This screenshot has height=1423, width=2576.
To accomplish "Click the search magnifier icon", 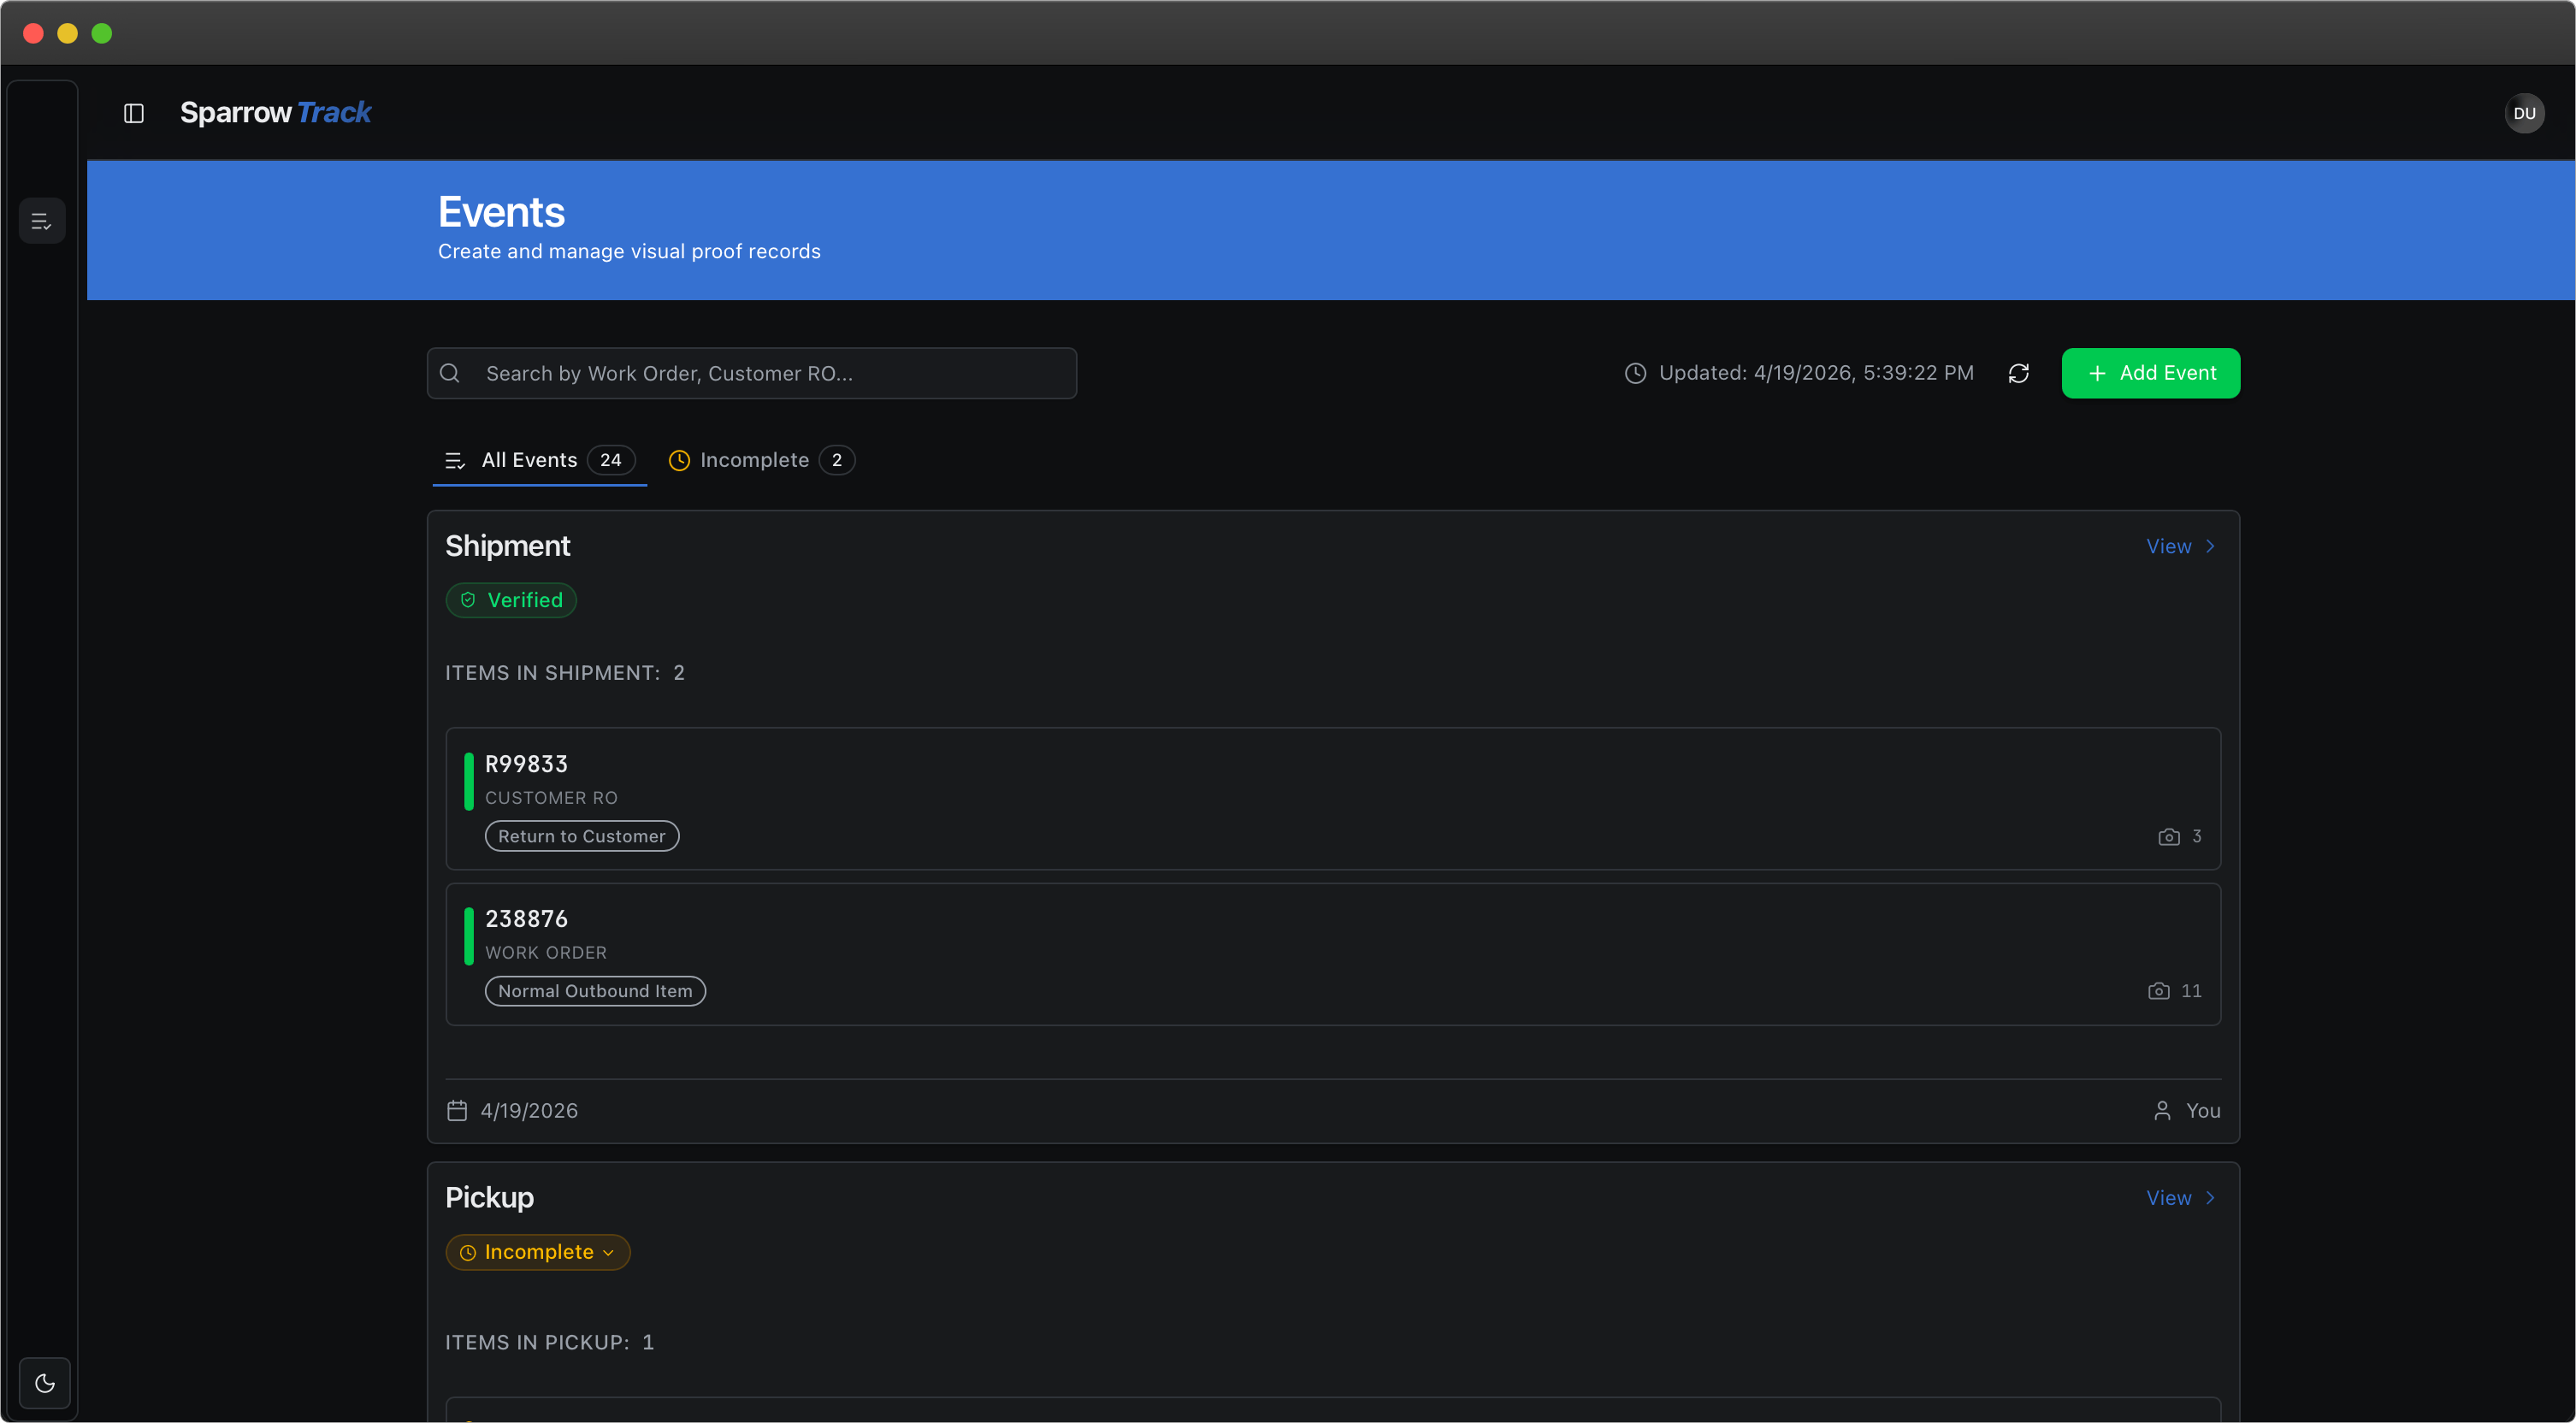I will [450, 373].
